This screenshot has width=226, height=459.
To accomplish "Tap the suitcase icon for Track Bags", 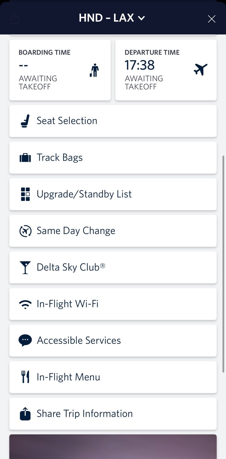I will click(25, 158).
